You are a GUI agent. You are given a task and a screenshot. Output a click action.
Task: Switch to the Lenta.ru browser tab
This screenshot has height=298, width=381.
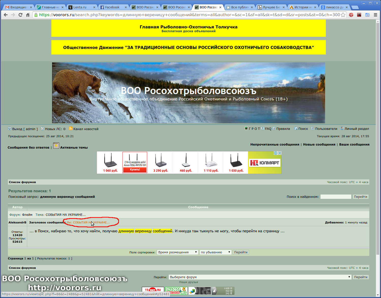[x=80, y=7]
